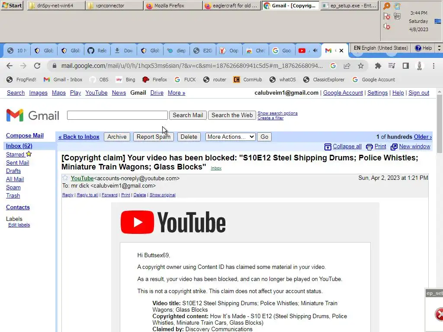Open Chrome three-dot menu
Image resolution: width=443 pixels, height=332 pixels.
(433, 66)
